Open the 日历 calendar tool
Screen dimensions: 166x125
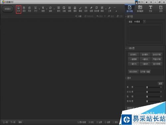[86, 9]
